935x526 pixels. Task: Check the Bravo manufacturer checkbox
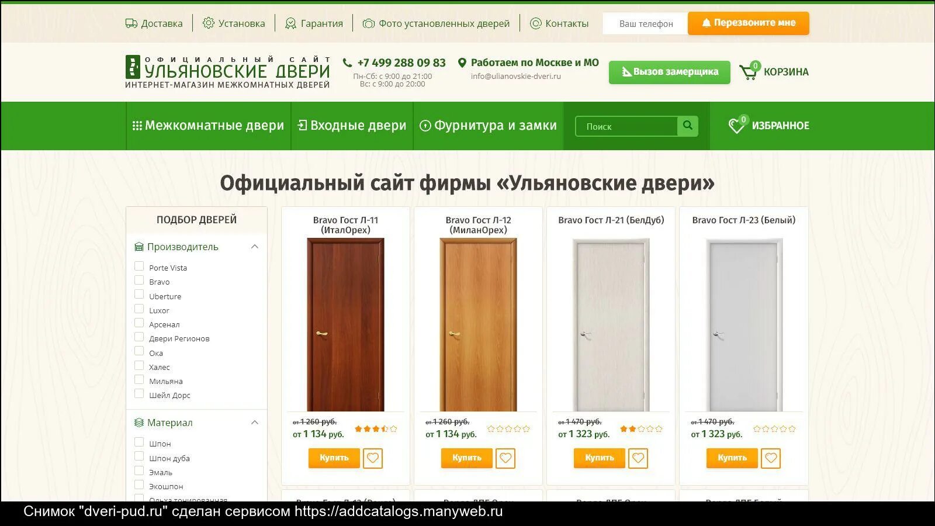tap(139, 281)
